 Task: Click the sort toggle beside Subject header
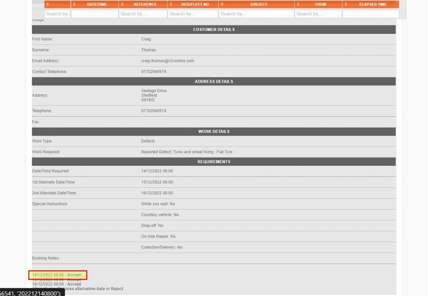(222, 4)
